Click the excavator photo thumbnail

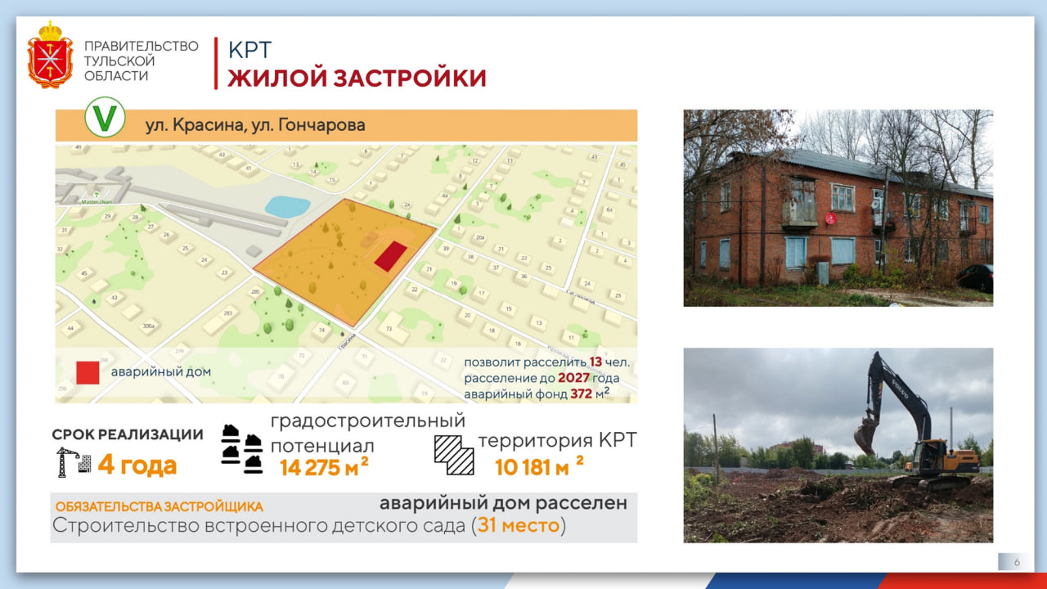[x=837, y=446]
